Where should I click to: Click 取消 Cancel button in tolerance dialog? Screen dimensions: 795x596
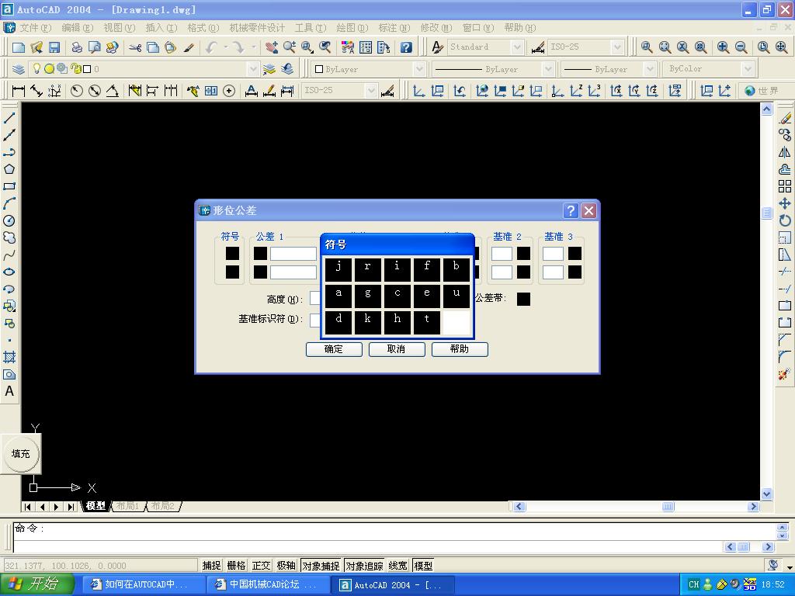(x=397, y=349)
